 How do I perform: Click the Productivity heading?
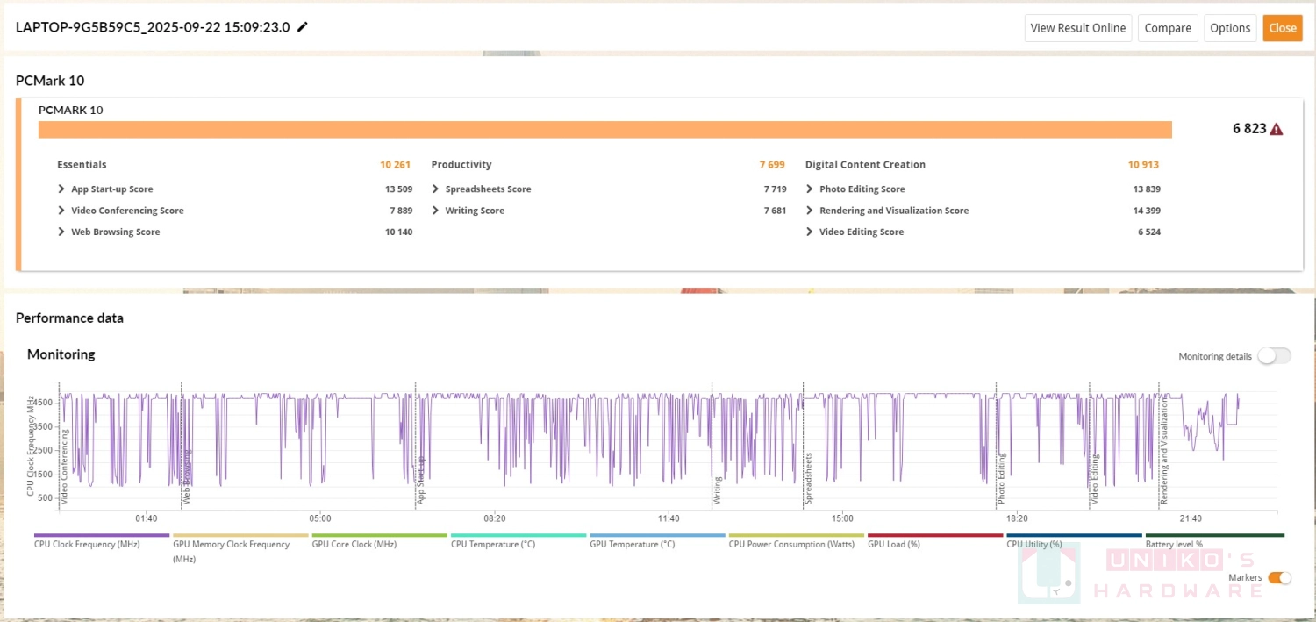(x=461, y=165)
